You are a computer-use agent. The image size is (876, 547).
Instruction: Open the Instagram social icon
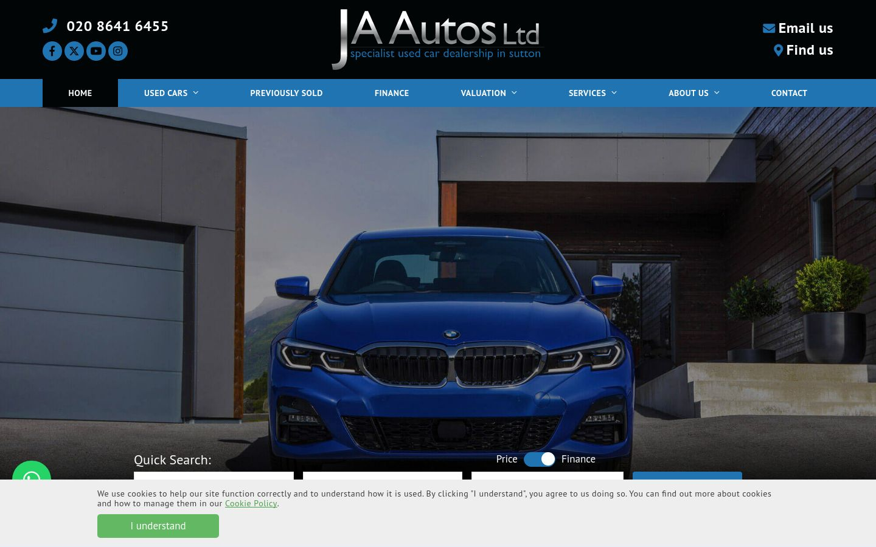[x=118, y=51]
